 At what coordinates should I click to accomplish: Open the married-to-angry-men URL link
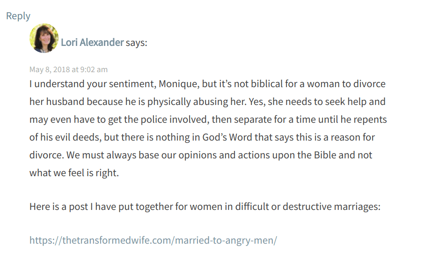[153, 240]
